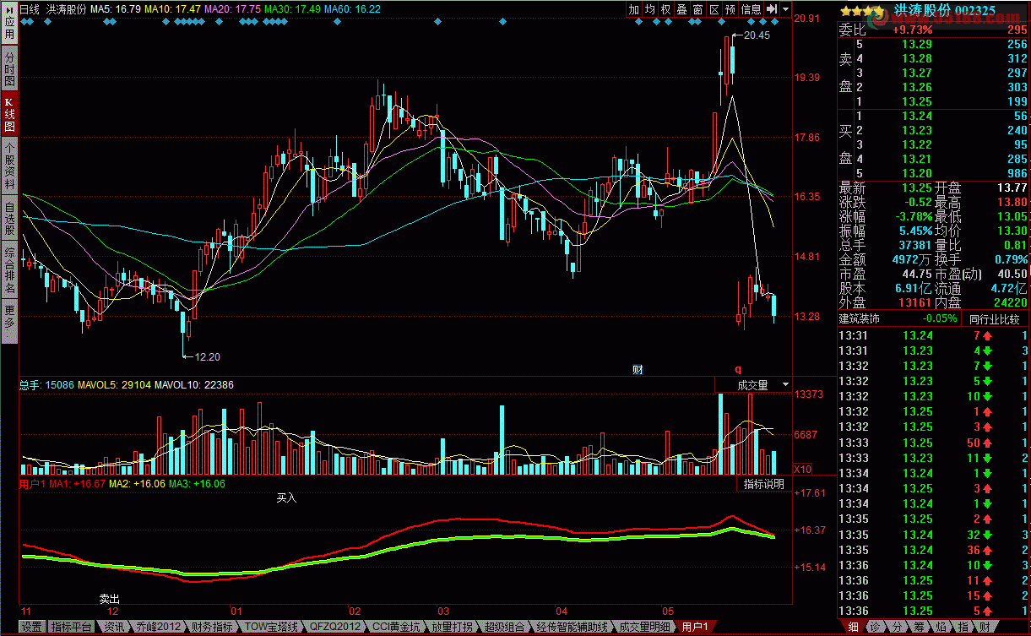Screen dimensions: 1031x636
Task: Click the 分 tab at bottom right
Action: (x=897, y=627)
